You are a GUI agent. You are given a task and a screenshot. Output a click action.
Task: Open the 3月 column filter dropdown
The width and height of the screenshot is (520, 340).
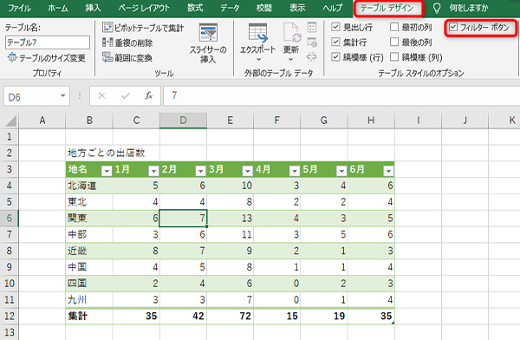click(x=247, y=171)
